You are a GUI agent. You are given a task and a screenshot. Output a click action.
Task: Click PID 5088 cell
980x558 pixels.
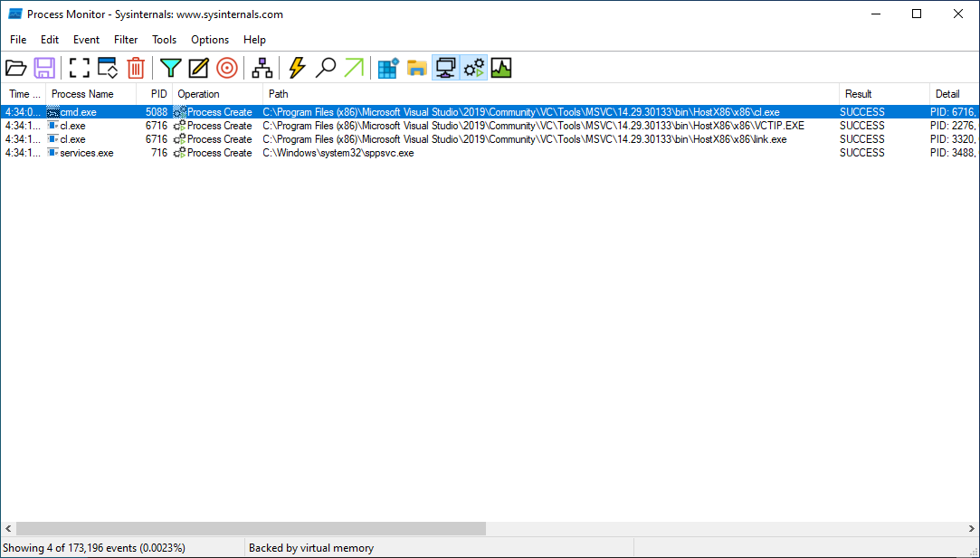click(157, 112)
